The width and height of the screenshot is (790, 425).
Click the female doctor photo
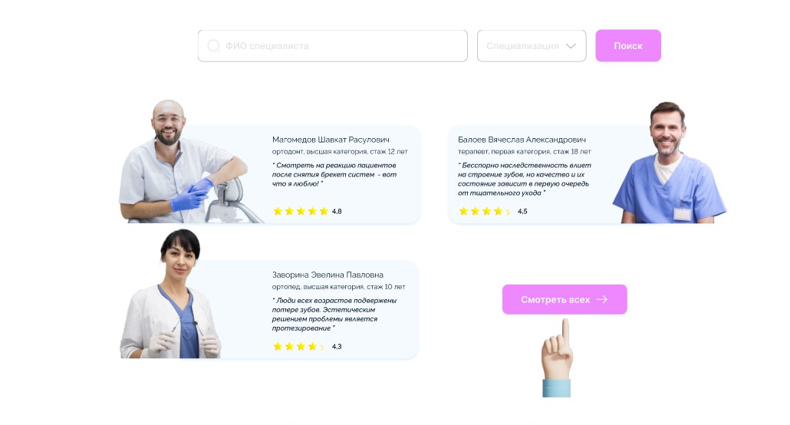[170, 294]
